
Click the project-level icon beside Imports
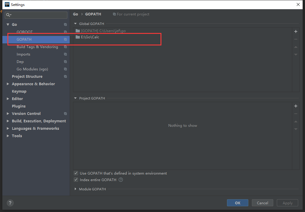[65, 54]
